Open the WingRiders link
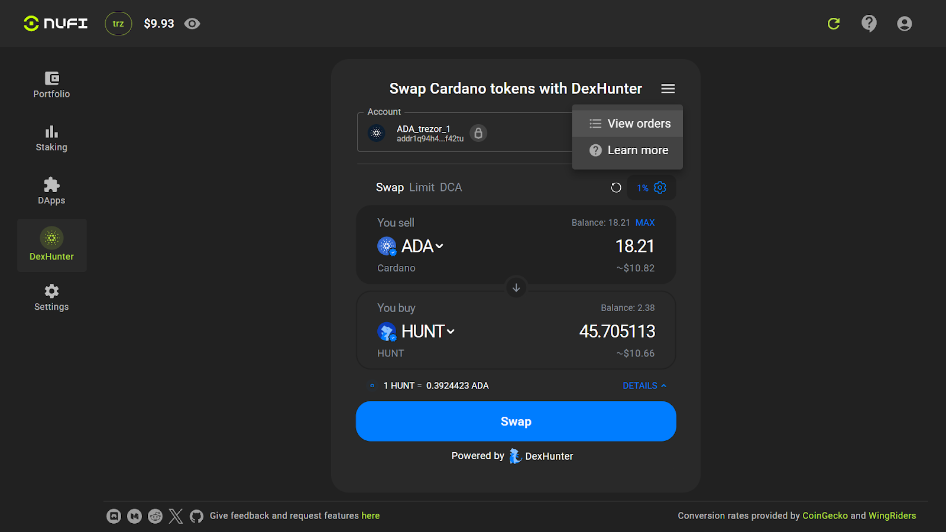 pos(892,515)
